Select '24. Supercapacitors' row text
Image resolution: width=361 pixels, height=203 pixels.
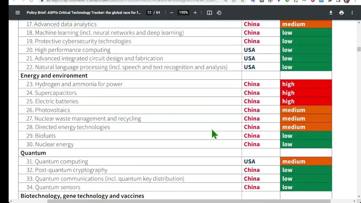pyautogui.click(x=51, y=93)
